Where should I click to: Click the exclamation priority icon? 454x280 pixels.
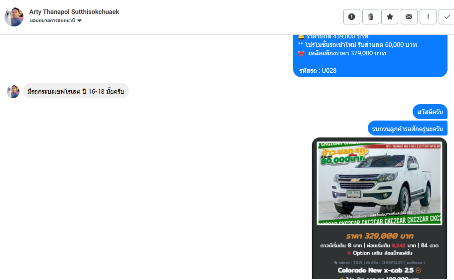tap(428, 17)
